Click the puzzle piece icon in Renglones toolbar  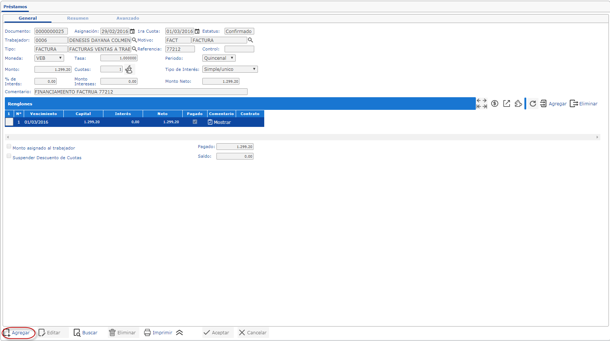[518, 104]
